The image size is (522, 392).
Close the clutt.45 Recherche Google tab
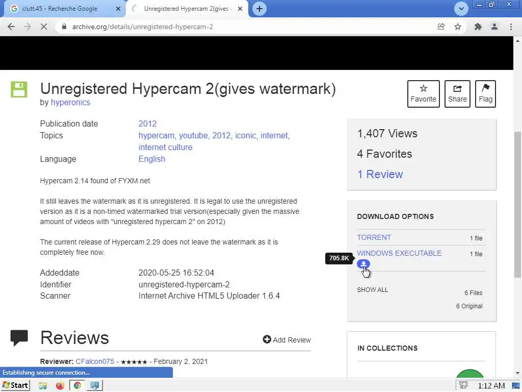coord(118,9)
